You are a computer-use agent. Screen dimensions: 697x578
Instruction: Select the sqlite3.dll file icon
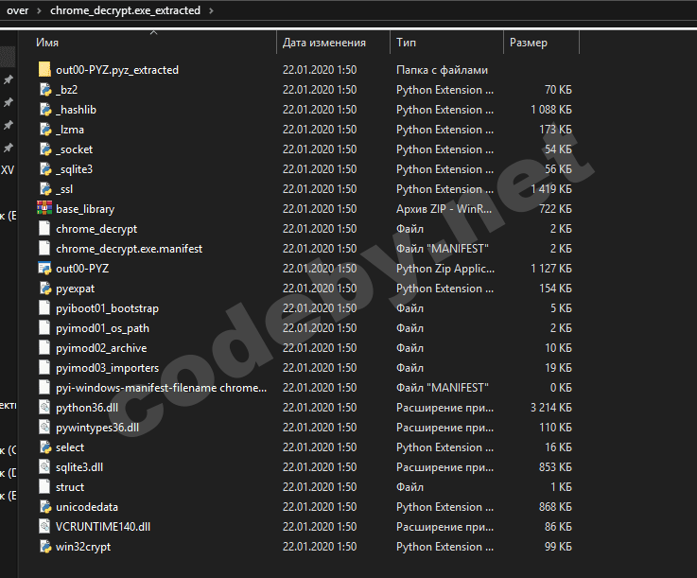coord(44,467)
